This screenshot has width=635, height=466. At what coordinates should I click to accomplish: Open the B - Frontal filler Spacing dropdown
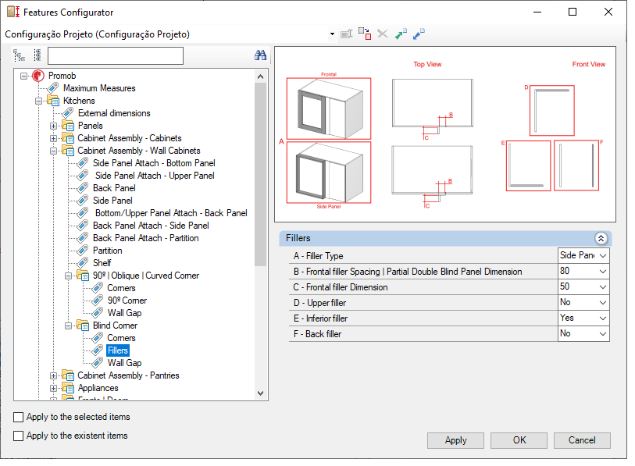point(603,272)
